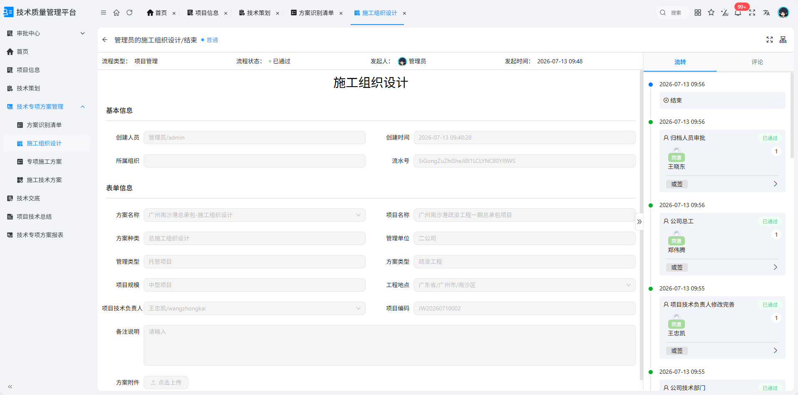This screenshot has width=798, height=395.
Task: Click approver name 王忠凯 in flow
Action: point(677,333)
